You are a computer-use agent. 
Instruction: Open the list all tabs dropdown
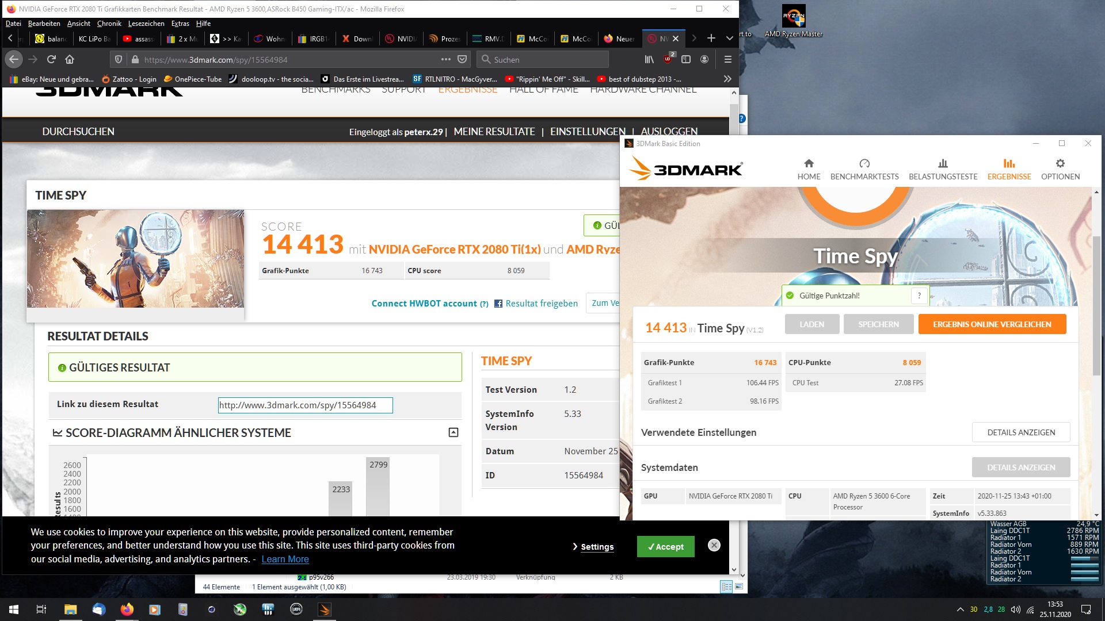(x=729, y=39)
